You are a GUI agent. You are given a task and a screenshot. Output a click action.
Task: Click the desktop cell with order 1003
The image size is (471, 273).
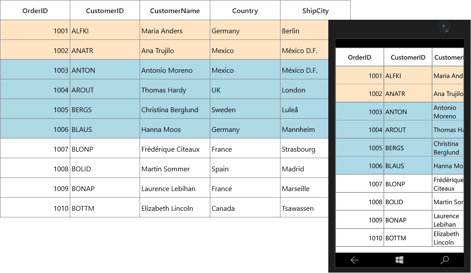pos(35,70)
